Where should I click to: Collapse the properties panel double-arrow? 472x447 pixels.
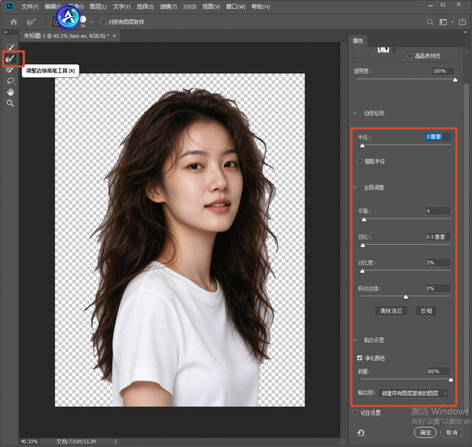[x=466, y=32]
